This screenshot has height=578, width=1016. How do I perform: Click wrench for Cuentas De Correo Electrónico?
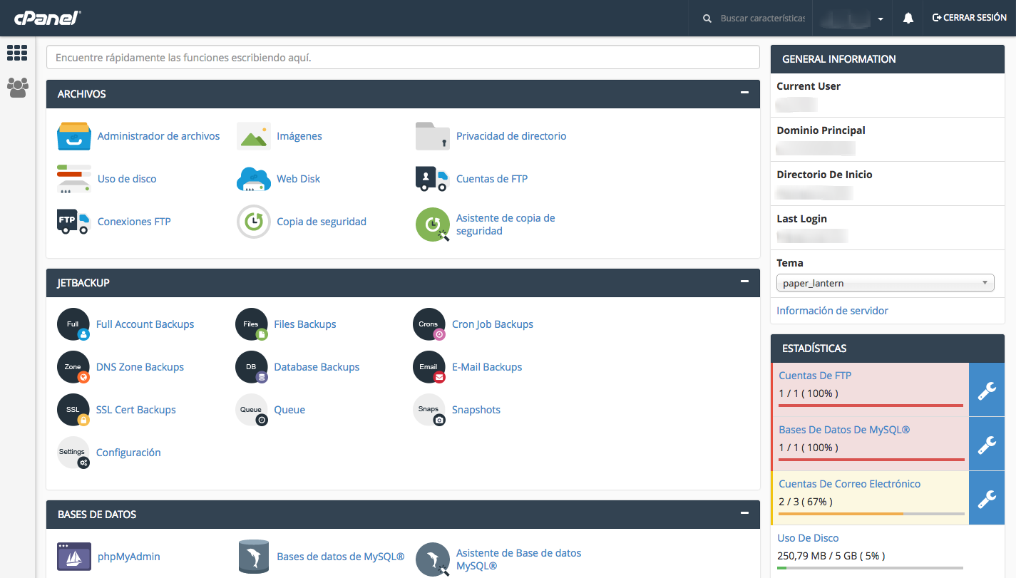click(987, 498)
